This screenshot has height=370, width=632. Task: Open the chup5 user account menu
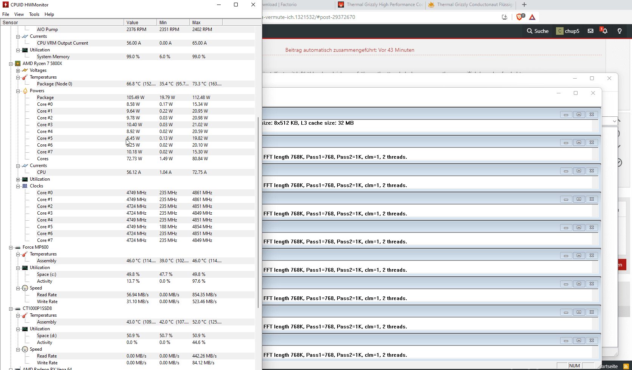[x=568, y=31]
